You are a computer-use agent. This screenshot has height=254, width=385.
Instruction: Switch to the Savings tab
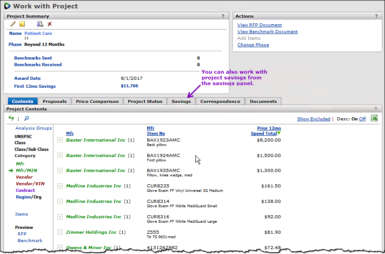(181, 101)
